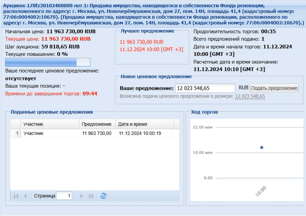Click Текущее повышение 0 % text

click(x=37, y=54)
